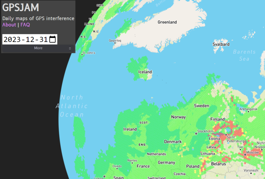Open the calendar date picker icon
This screenshot has width=265, height=179.
click(52, 39)
